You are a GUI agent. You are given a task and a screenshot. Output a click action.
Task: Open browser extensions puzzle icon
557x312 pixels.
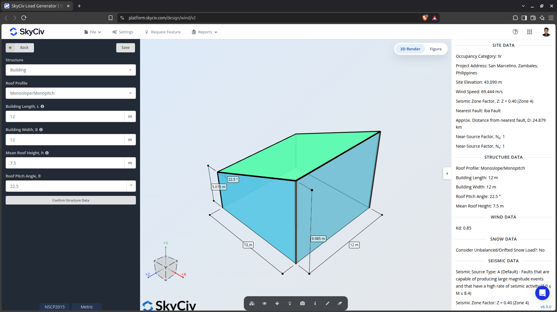click(x=515, y=18)
